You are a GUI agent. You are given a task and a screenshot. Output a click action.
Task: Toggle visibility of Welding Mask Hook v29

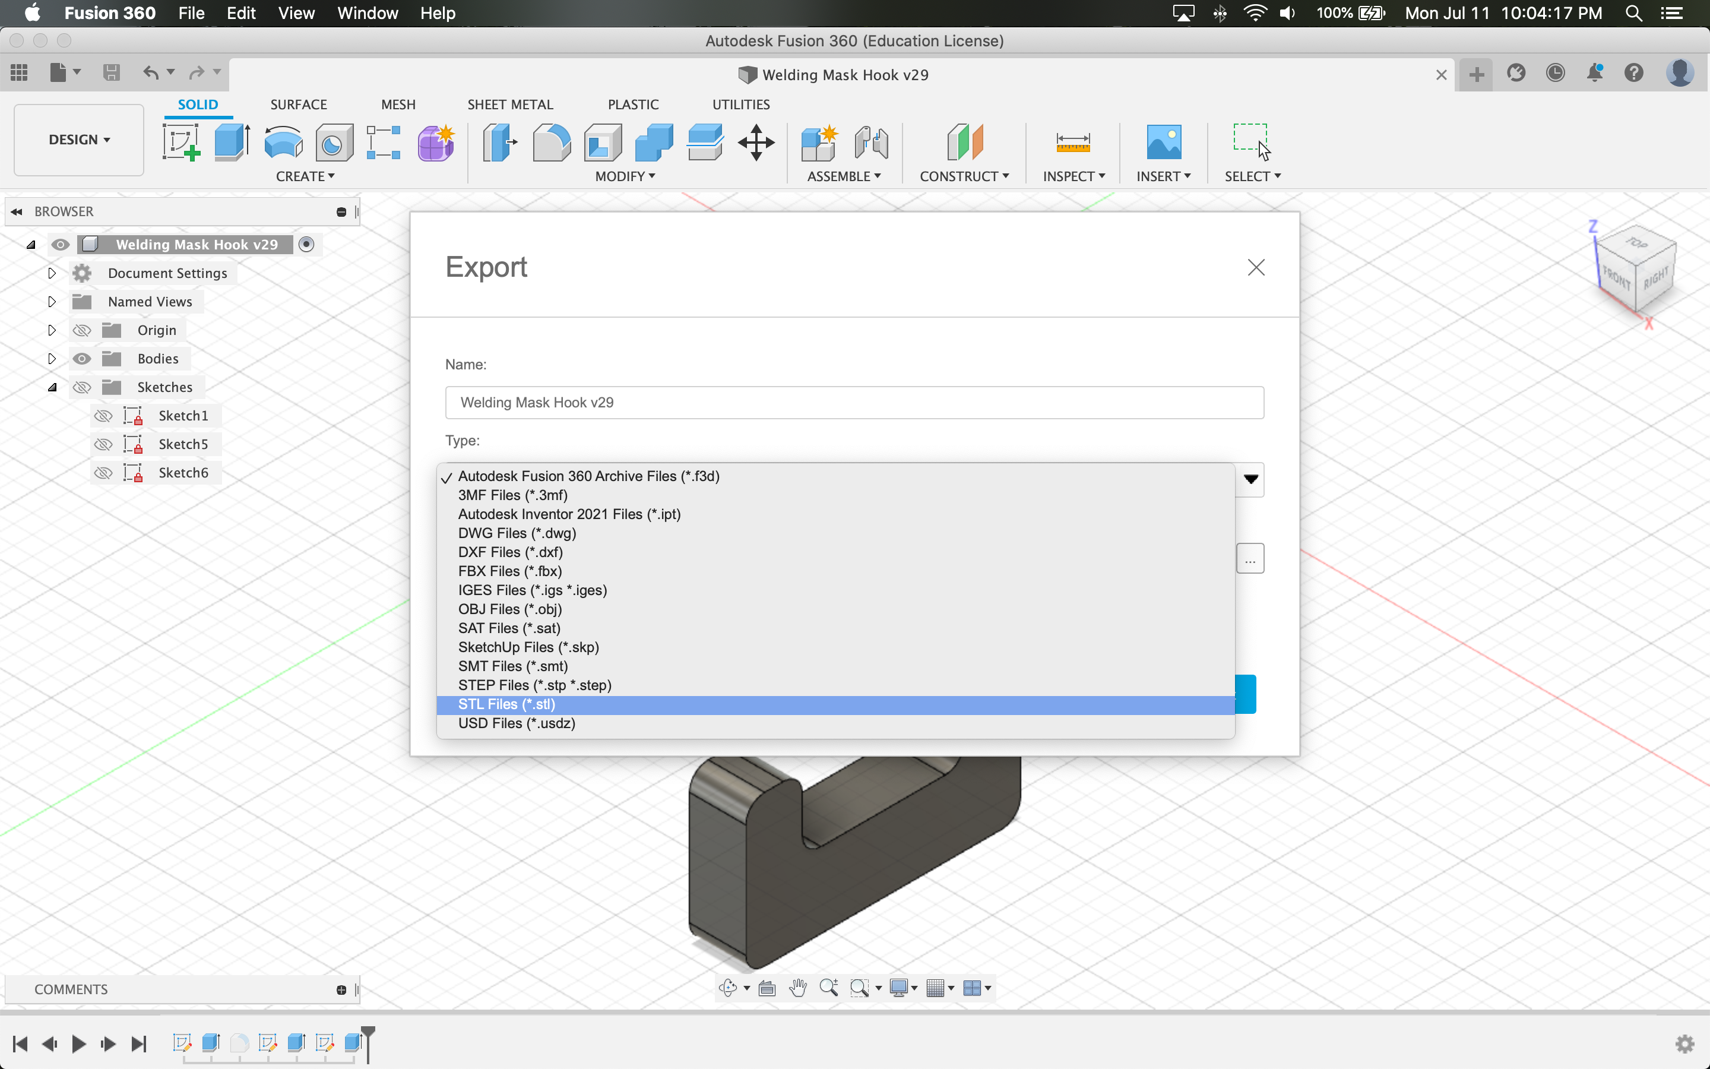[60, 245]
